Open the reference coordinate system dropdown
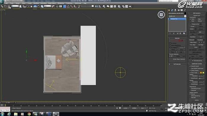 [47, 6]
